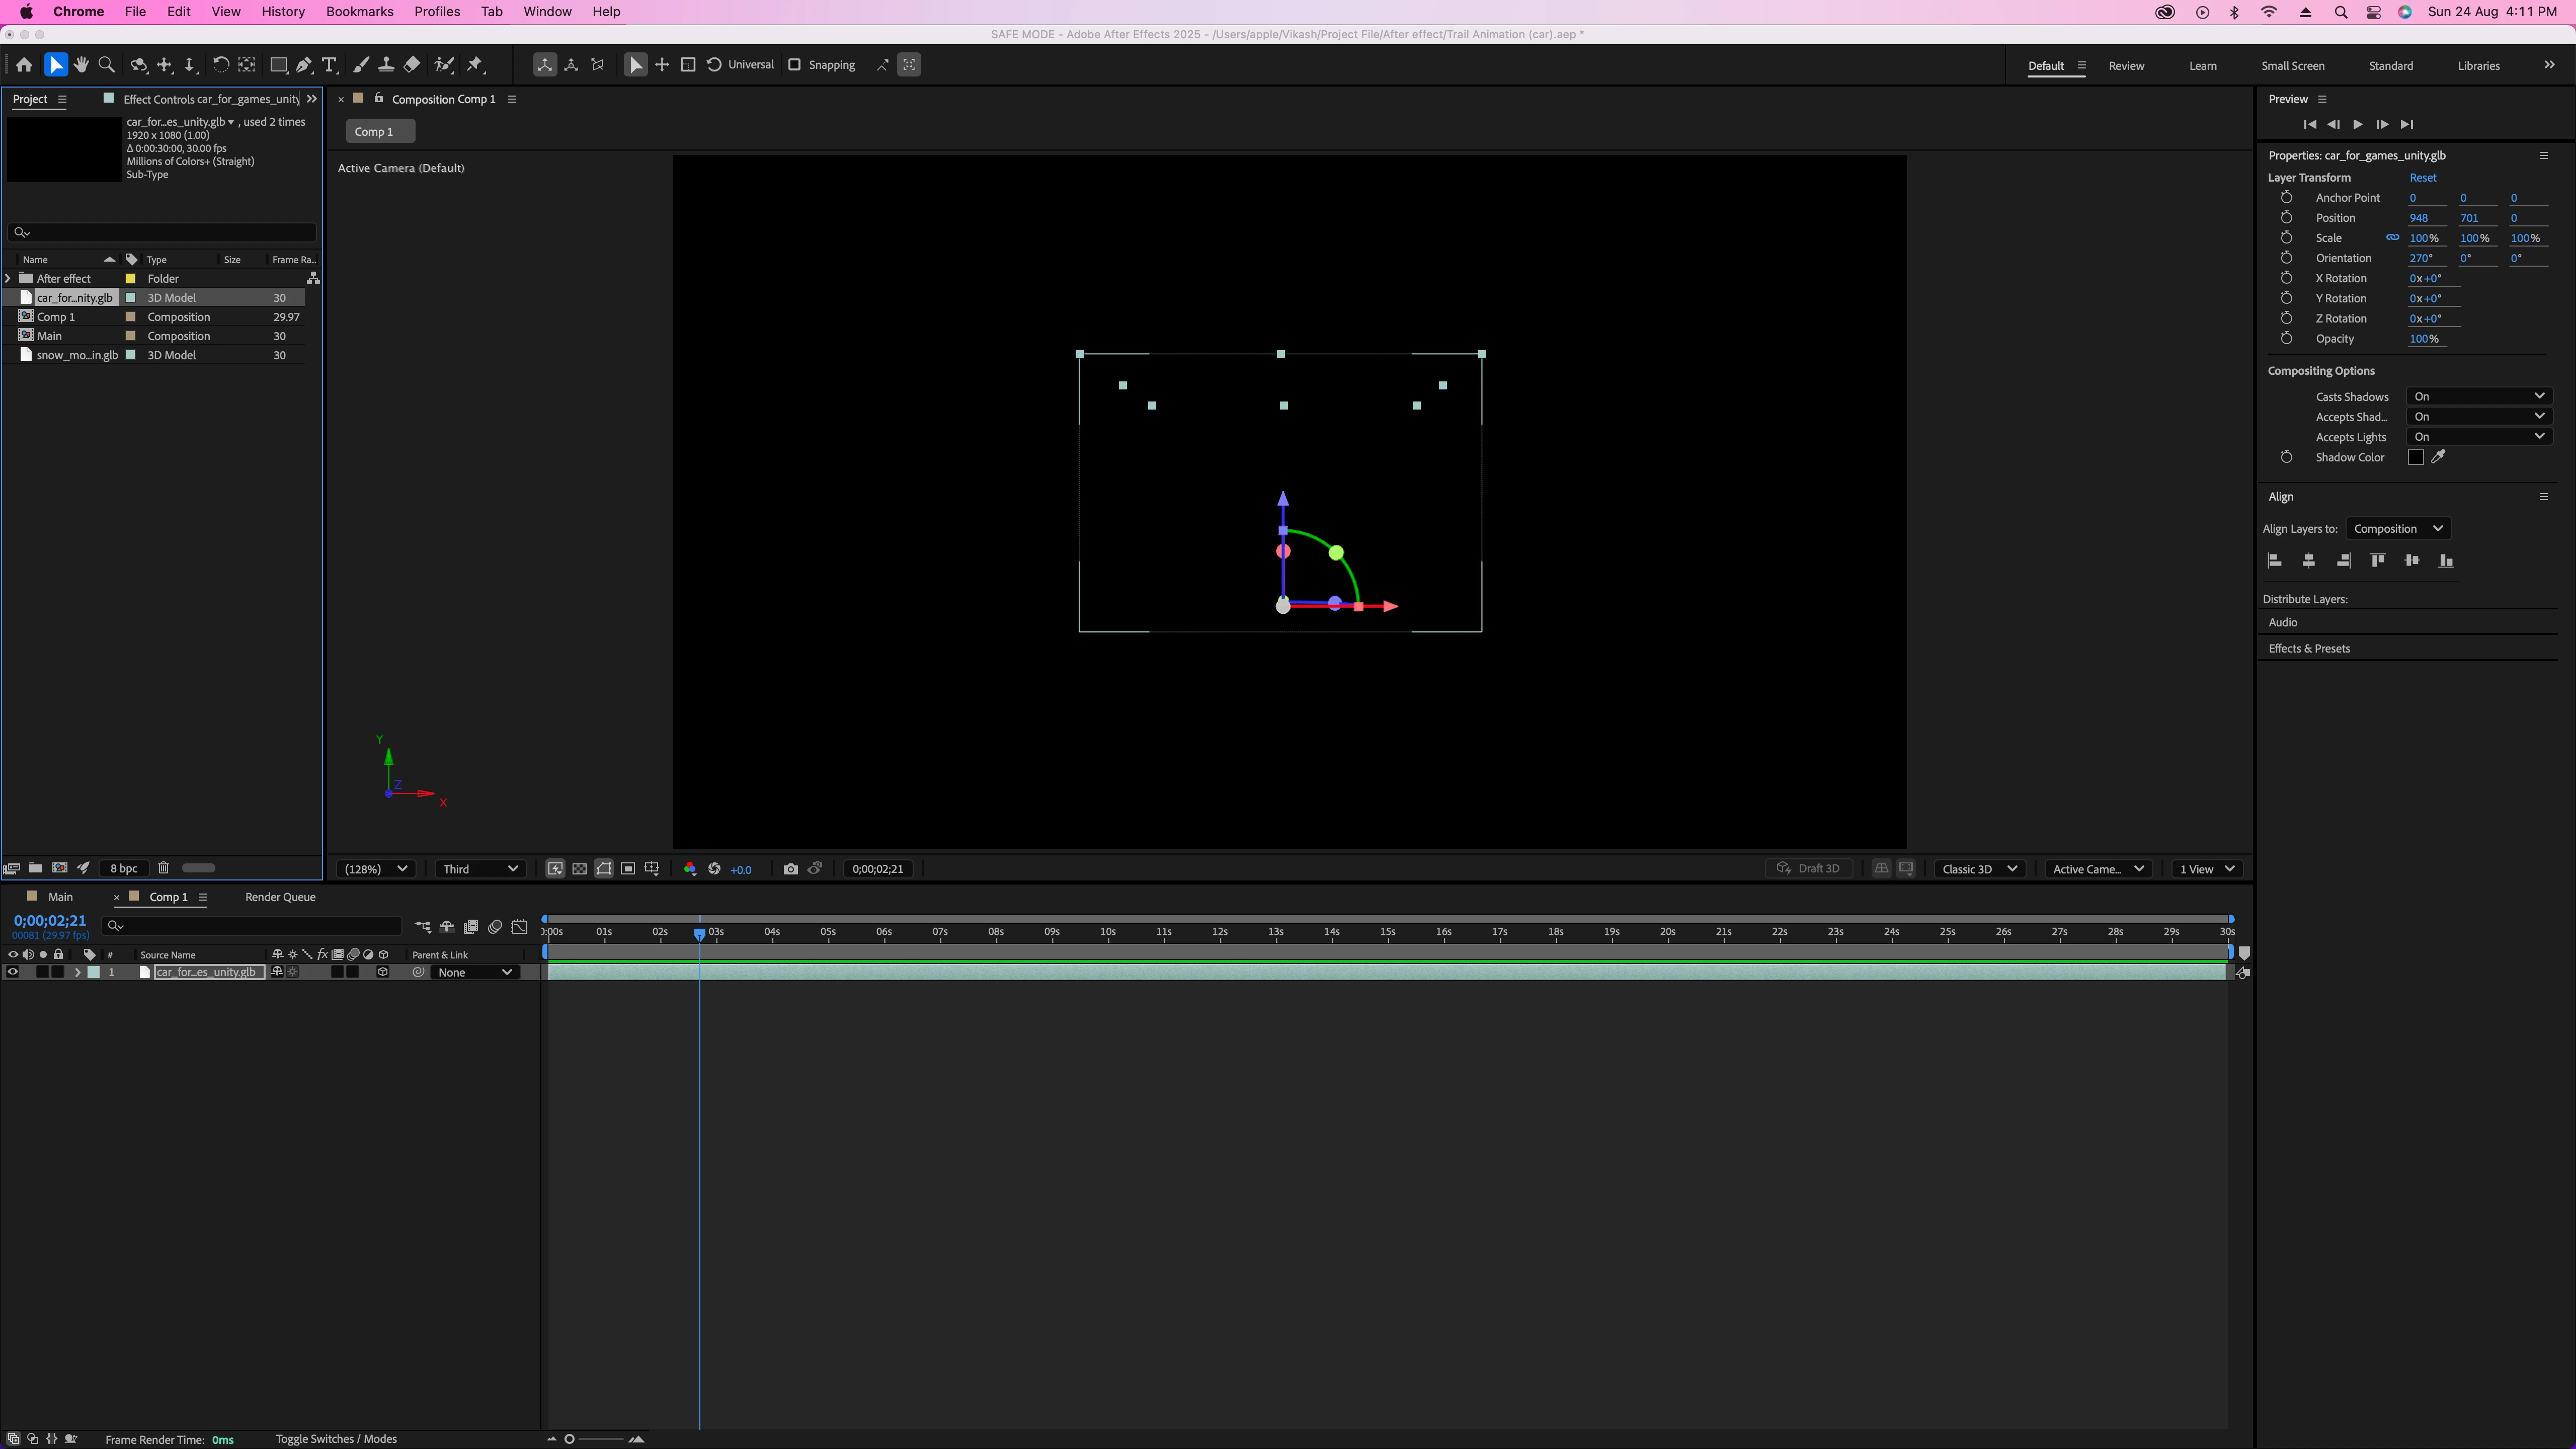The image size is (2576, 1449).
Task: Enable the Snapping checkbox
Action: click(795, 65)
